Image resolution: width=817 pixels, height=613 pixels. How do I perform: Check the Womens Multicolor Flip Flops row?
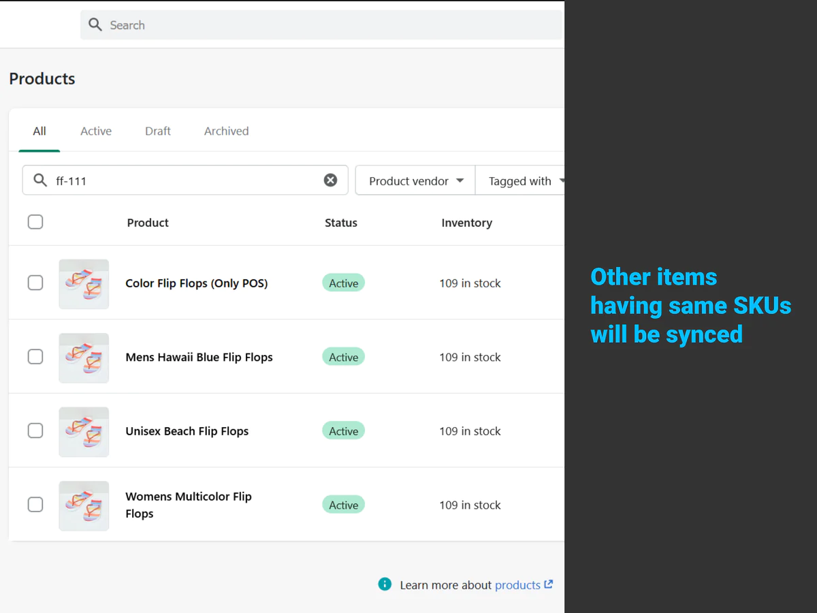(x=35, y=505)
